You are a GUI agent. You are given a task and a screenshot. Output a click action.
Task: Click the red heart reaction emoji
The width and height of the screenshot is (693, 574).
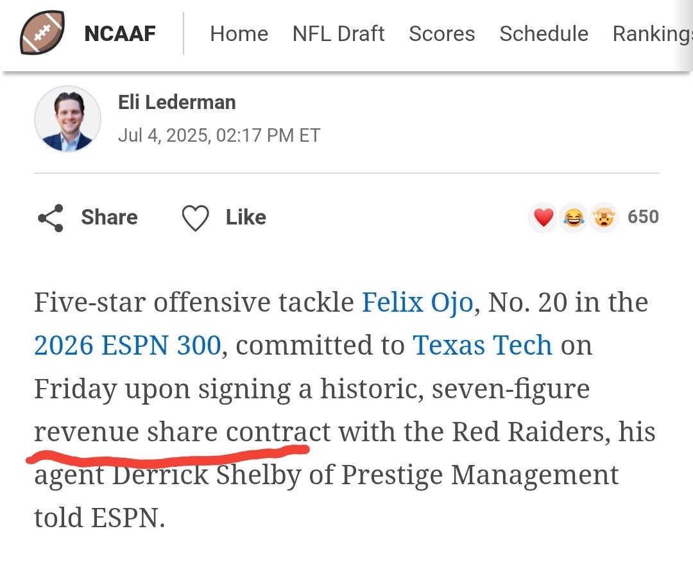click(x=543, y=218)
